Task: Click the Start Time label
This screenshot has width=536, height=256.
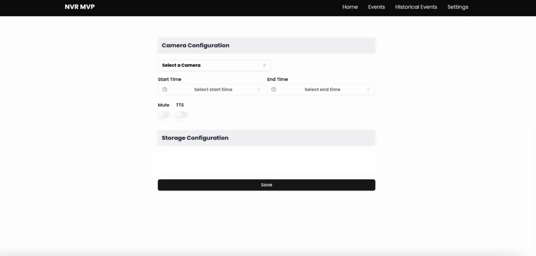Action: pos(170,79)
